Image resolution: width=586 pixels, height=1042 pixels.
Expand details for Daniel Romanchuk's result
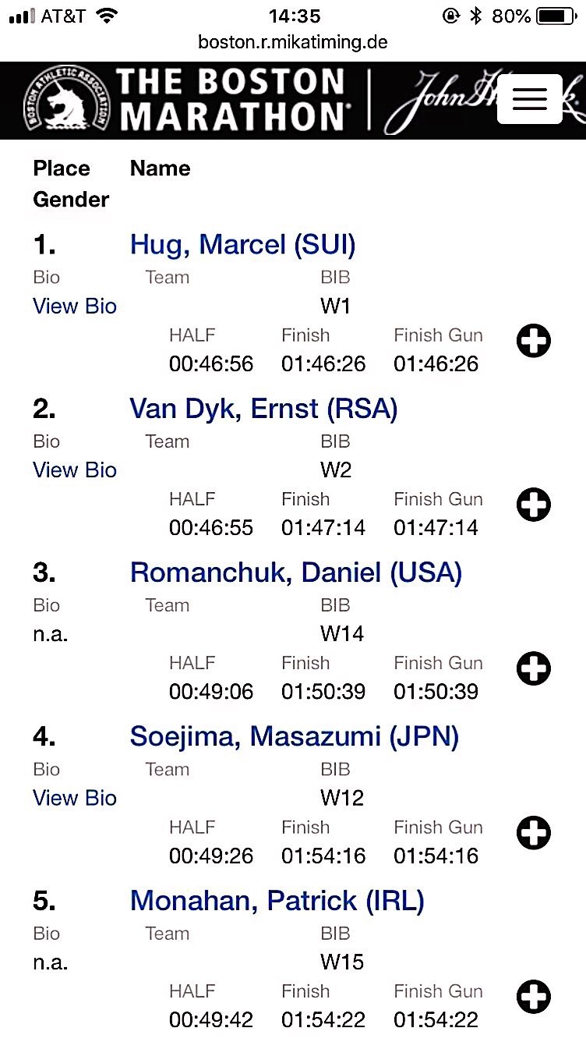pyautogui.click(x=534, y=668)
